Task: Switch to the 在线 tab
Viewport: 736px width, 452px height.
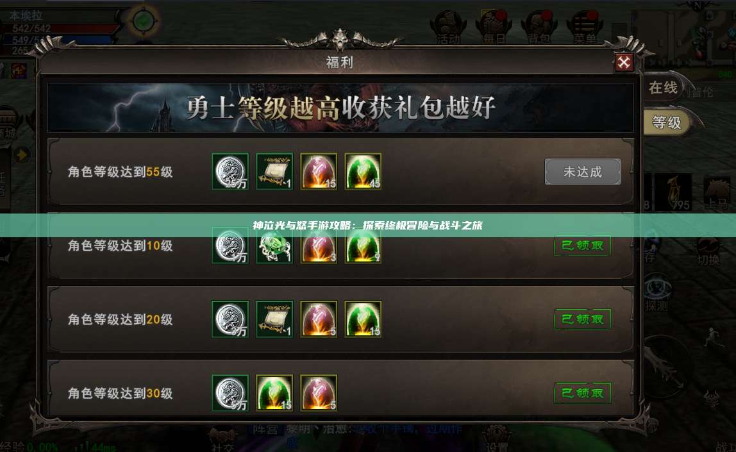Action: tap(663, 87)
